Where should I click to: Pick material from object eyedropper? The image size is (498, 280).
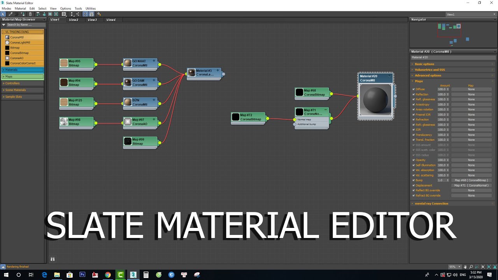(11, 14)
